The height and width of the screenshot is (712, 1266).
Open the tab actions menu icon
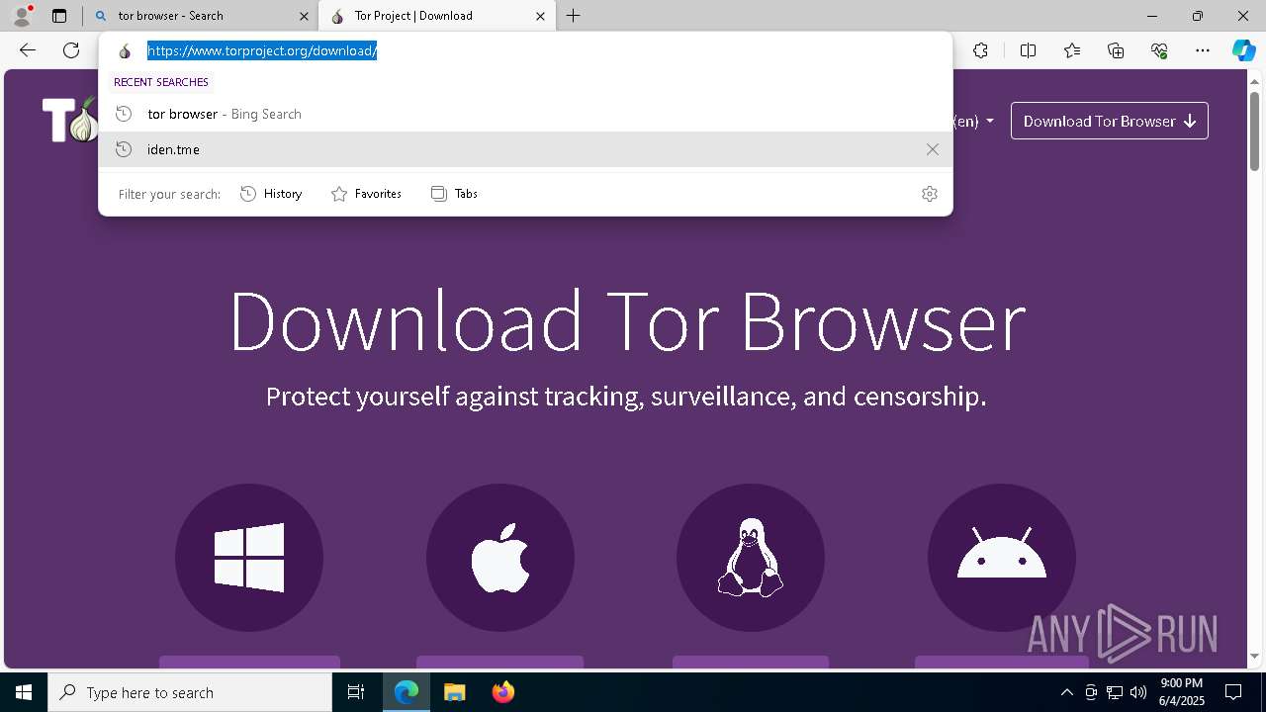[59, 16]
